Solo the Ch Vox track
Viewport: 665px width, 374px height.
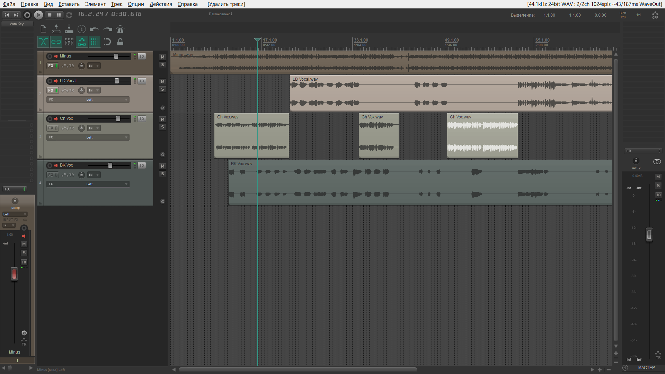pos(162,127)
